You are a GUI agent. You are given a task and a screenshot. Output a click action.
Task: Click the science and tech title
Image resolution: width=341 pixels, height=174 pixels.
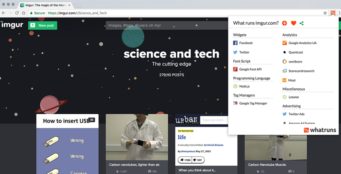pos(171,54)
